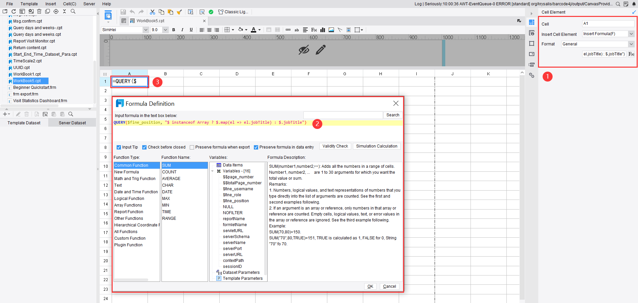Insert a chart from the toolbar
The image size is (638, 303).
(322, 30)
